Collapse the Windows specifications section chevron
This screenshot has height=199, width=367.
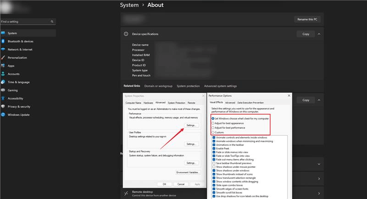319,100
